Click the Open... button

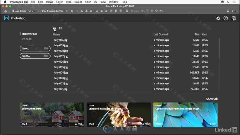pyautogui.click(x=35, y=56)
